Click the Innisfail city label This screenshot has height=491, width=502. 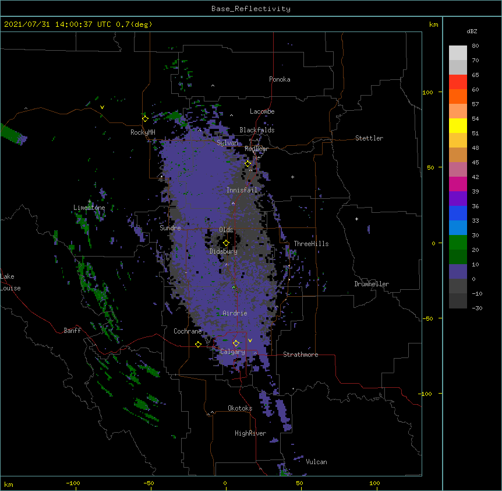242,190
